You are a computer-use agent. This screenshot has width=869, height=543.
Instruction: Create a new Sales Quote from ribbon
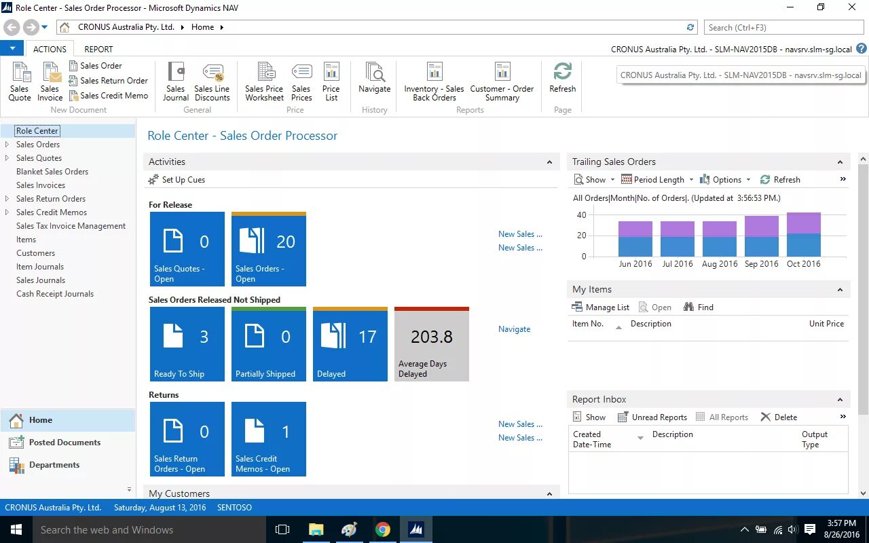(20, 82)
